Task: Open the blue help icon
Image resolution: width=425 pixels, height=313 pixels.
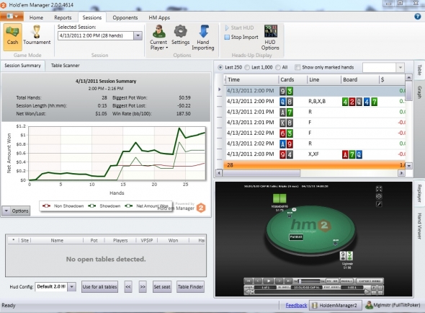Action: (x=417, y=17)
